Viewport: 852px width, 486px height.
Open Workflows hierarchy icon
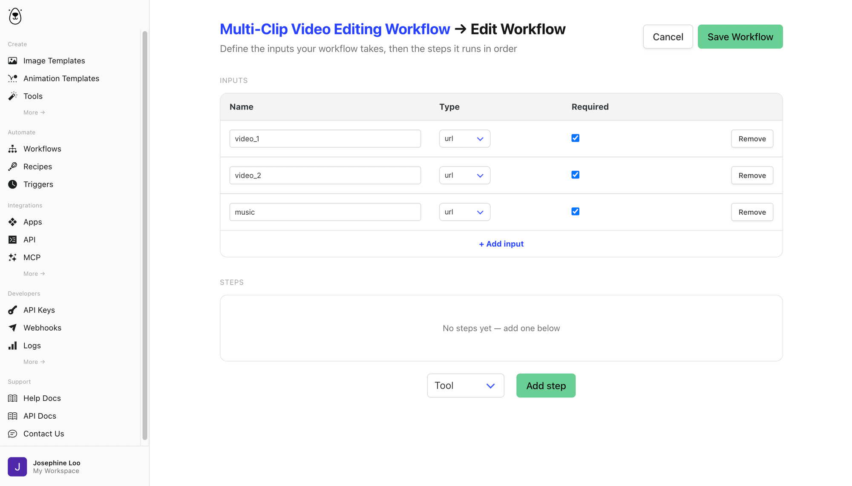click(x=13, y=149)
